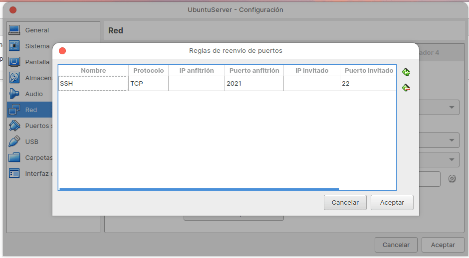Close the port forwarding rules dialog

pos(62,51)
